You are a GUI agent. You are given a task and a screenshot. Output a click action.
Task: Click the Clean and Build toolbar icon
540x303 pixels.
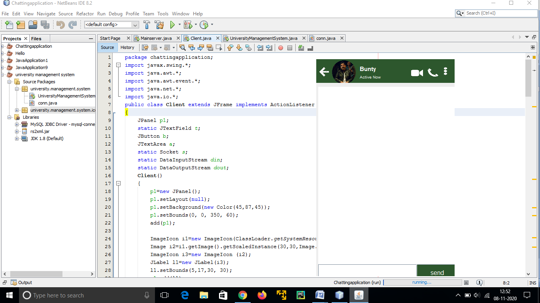pos(160,24)
